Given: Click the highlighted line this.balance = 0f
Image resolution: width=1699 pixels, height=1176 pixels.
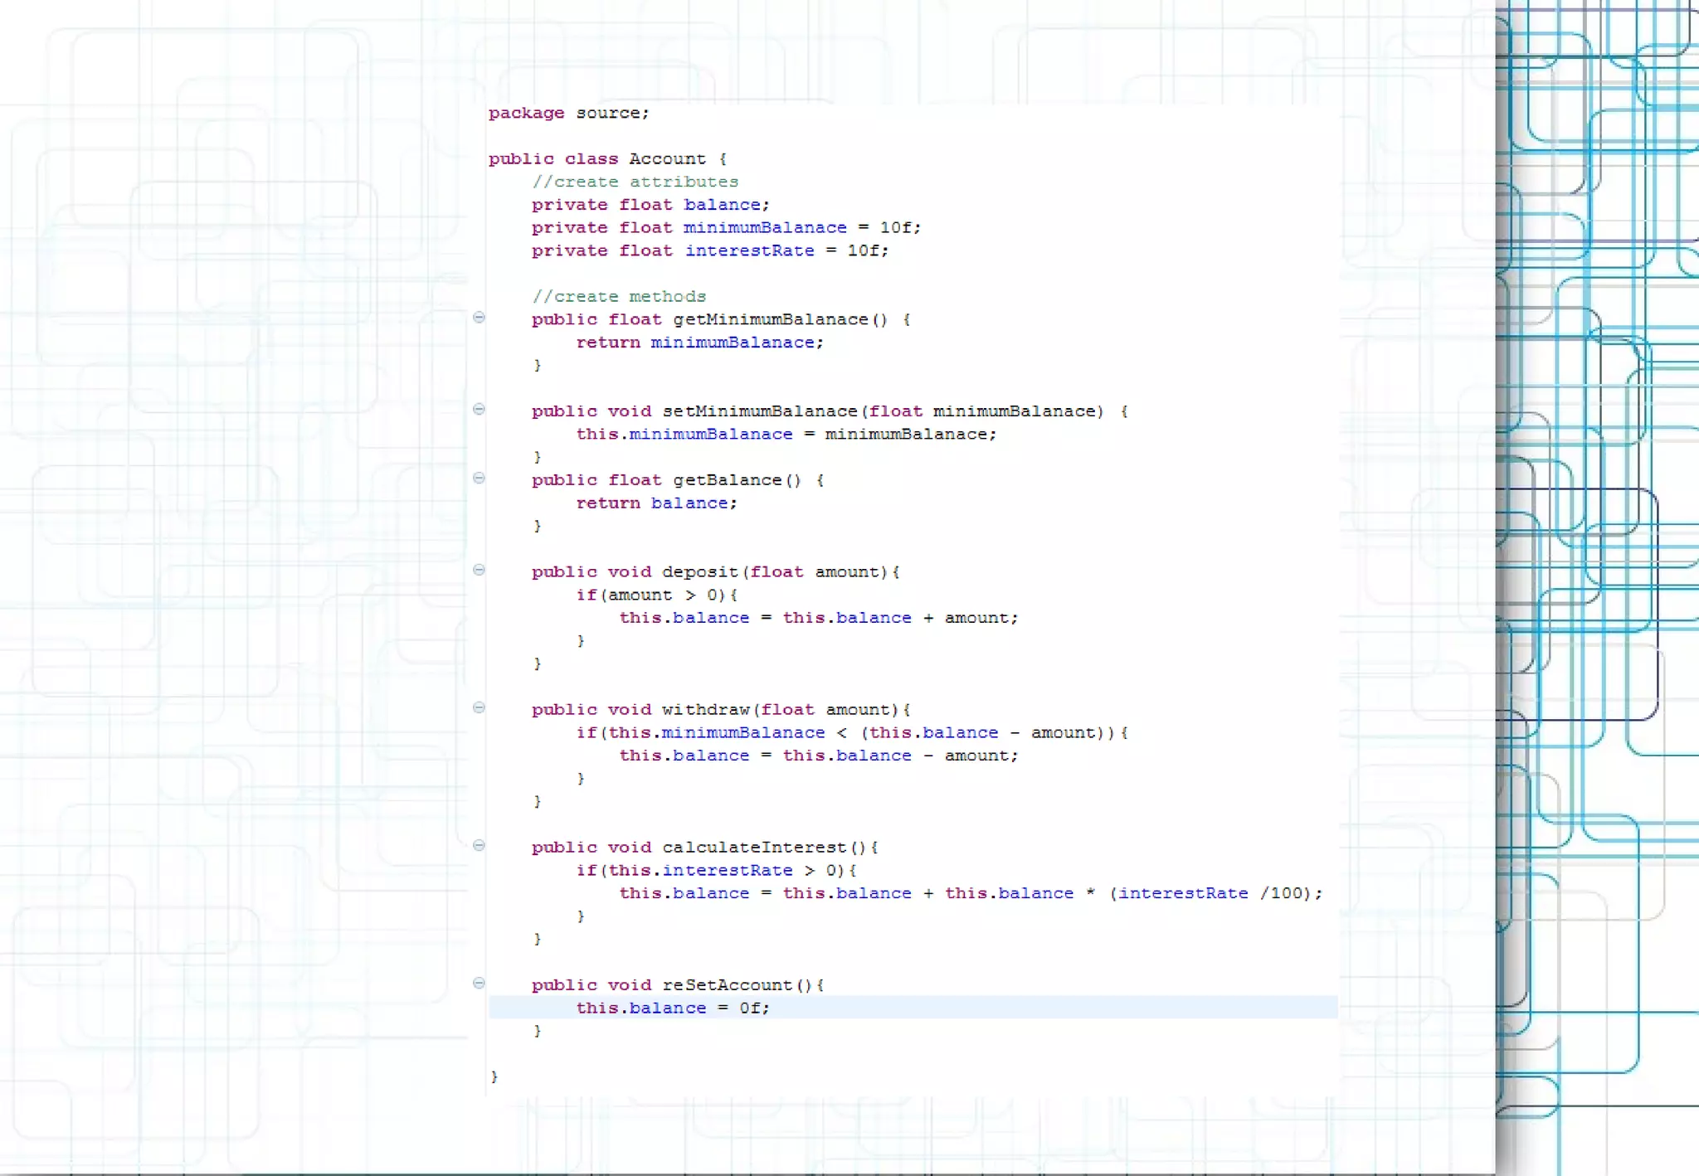Looking at the screenshot, I should [x=672, y=1008].
